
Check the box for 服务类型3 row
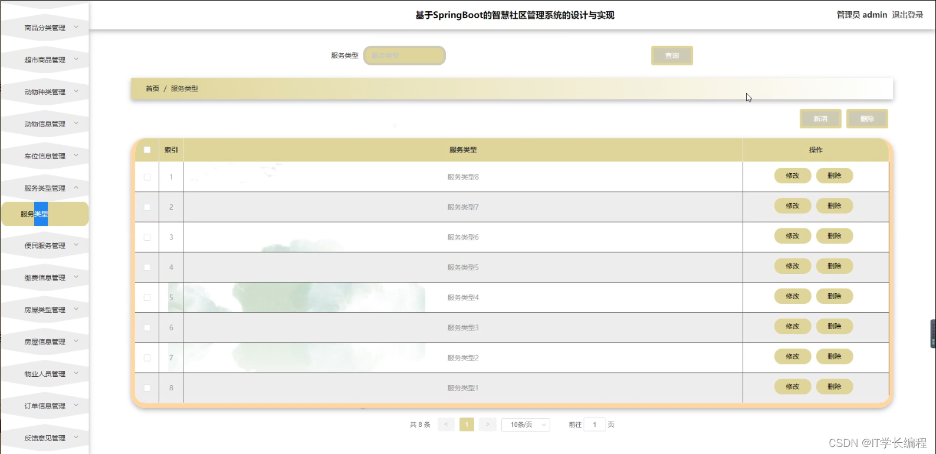[147, 327]
